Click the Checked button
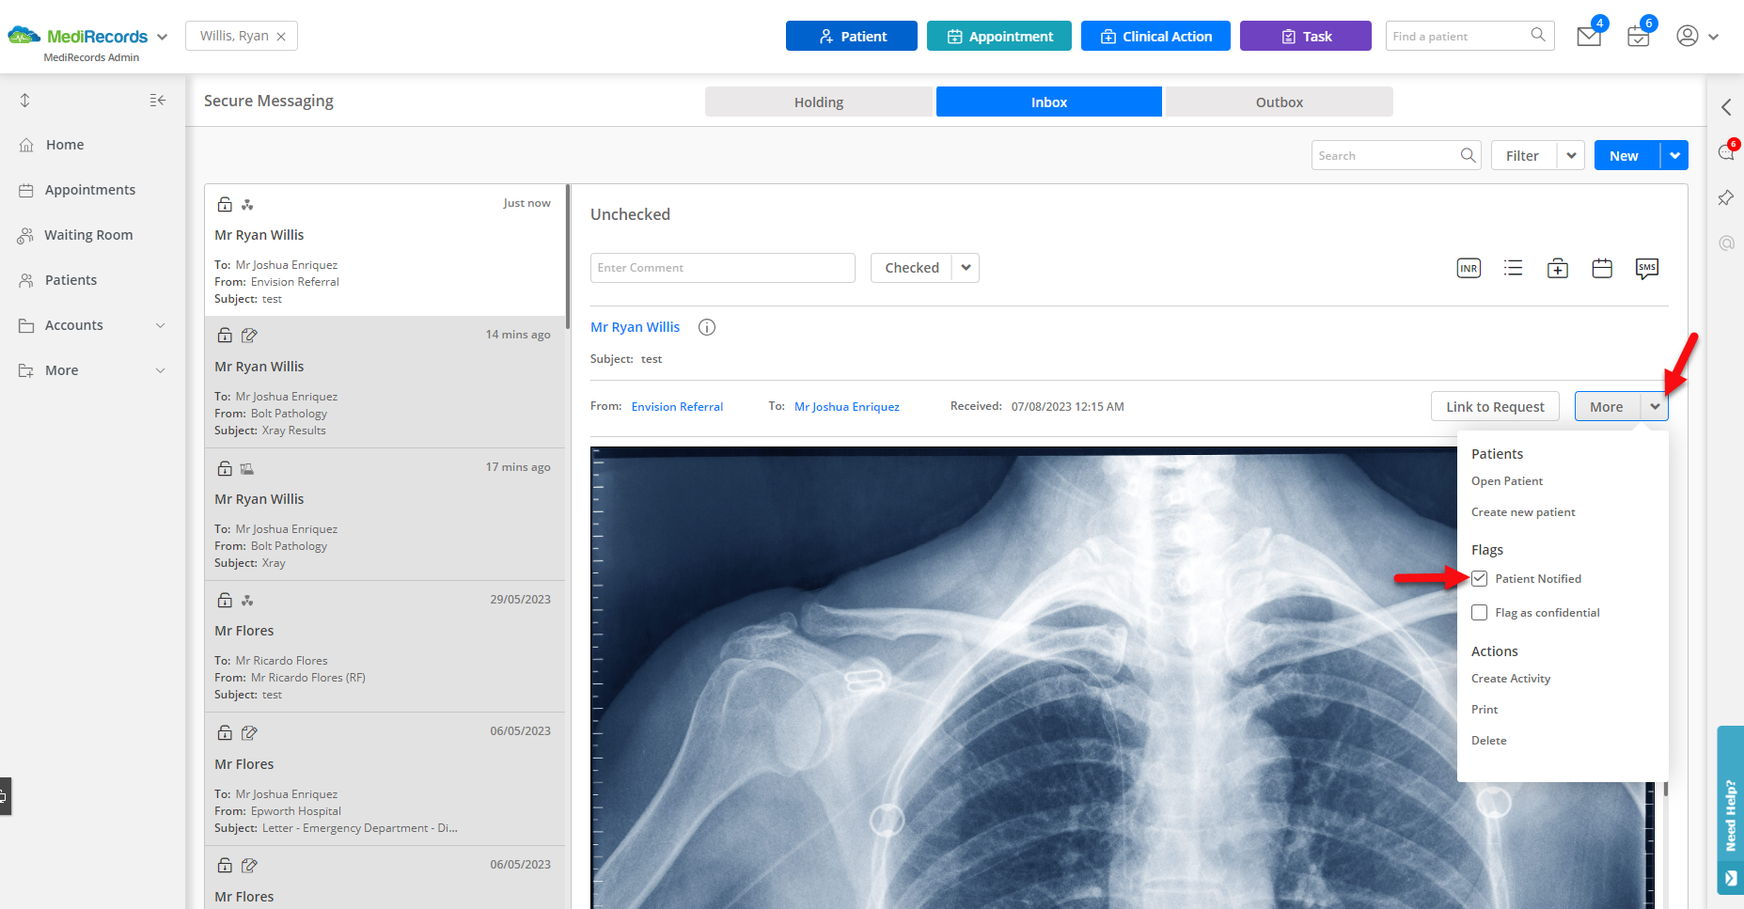 (x=912, y=268)
